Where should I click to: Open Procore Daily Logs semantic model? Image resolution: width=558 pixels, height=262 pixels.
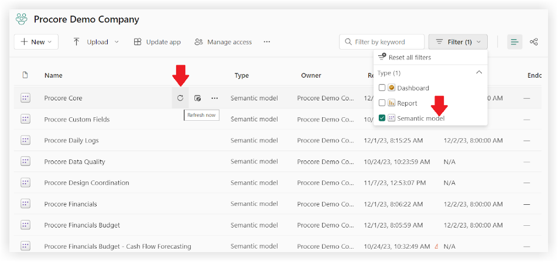[x=71, y=141]
